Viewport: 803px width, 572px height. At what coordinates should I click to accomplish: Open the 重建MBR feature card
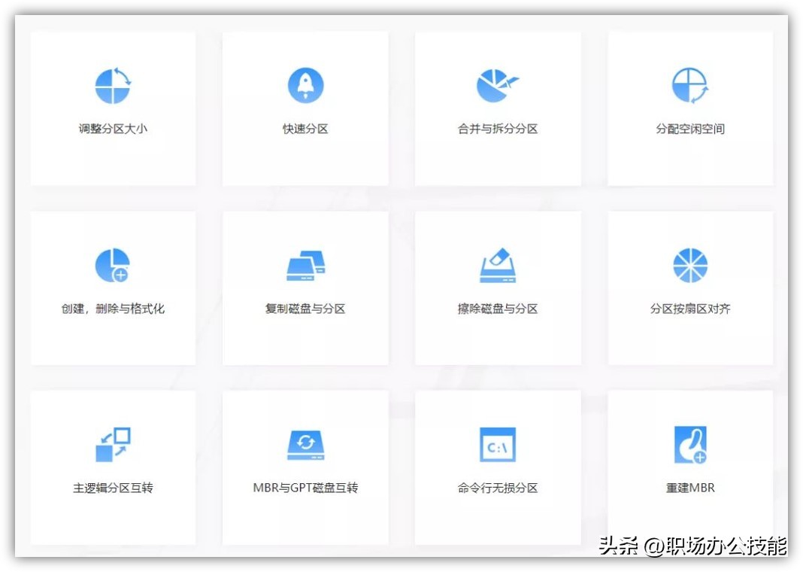point(689,467)
